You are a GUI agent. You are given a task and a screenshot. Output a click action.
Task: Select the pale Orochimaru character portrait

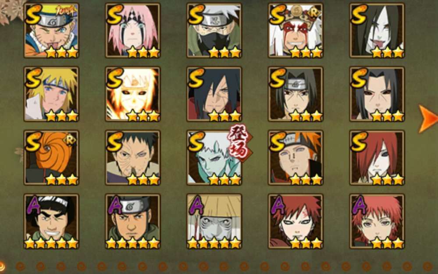377,30
